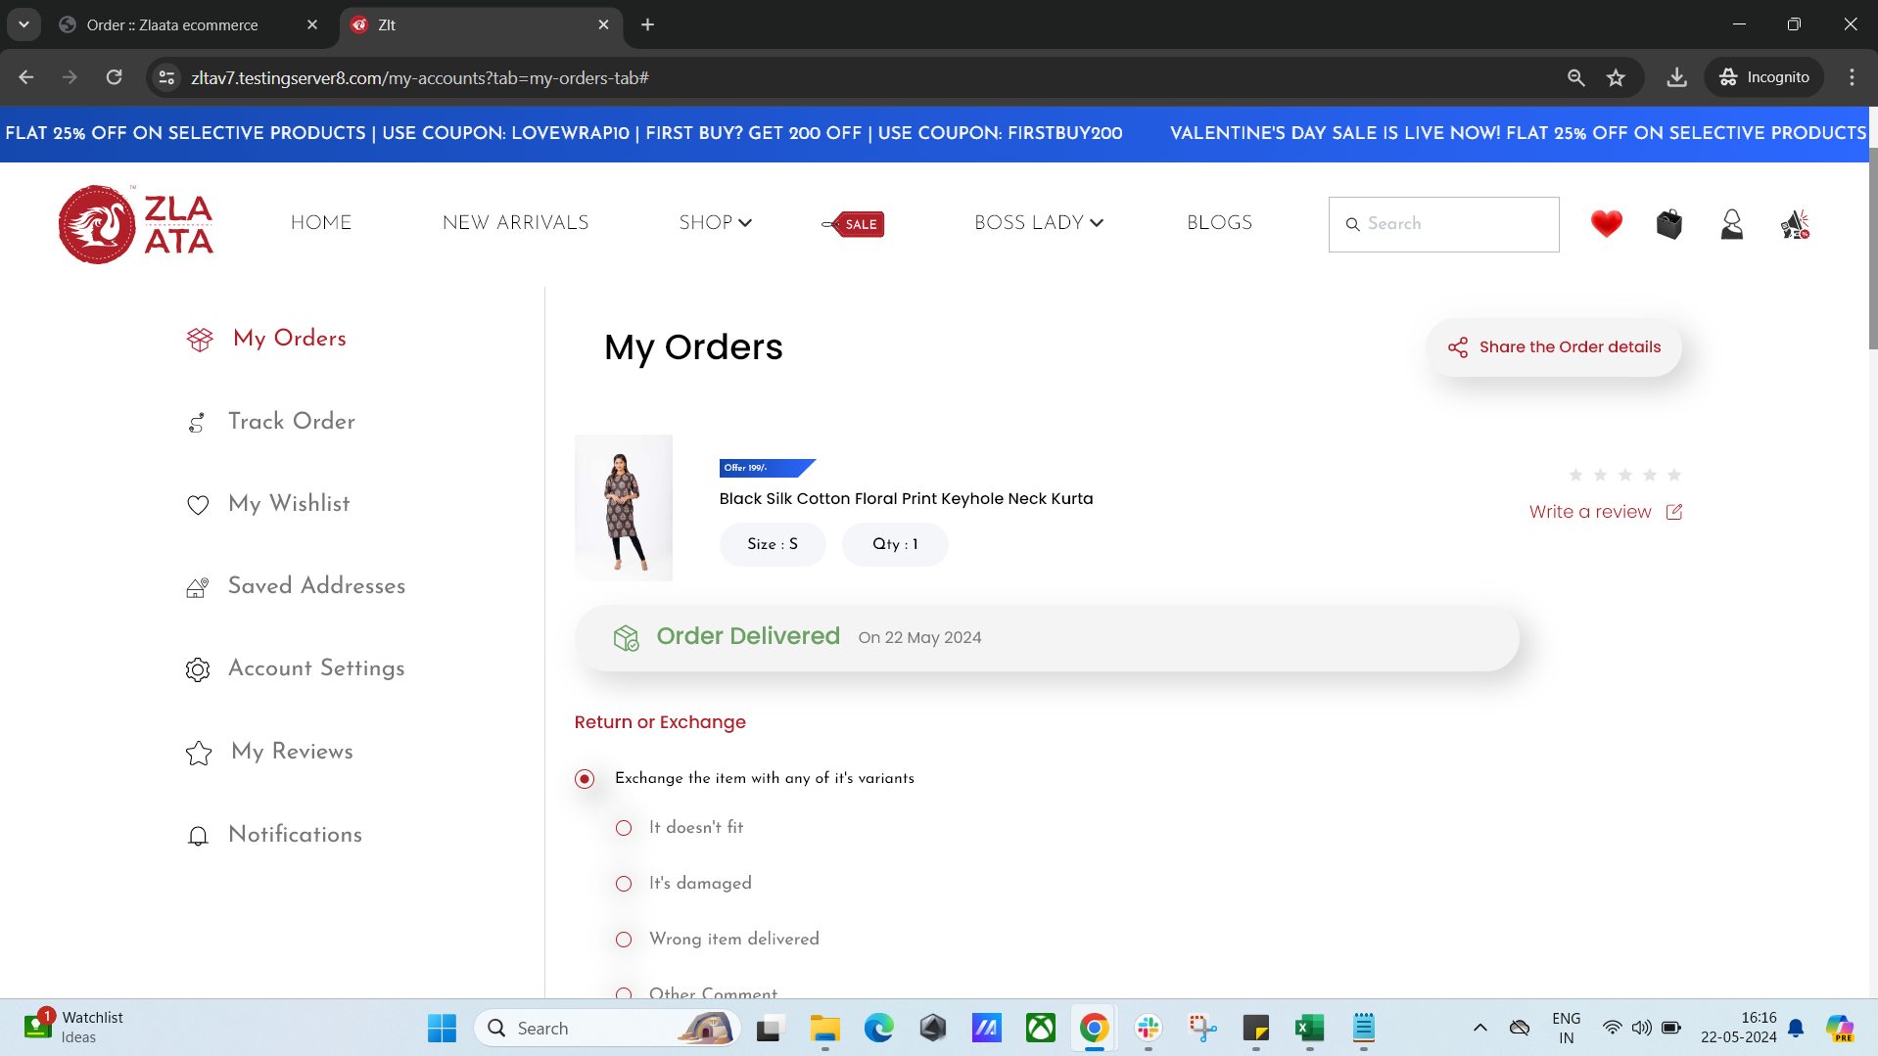1878x1056 pixels.
Task: Open the browser tab search dropdown arrow
Action: 23,24
